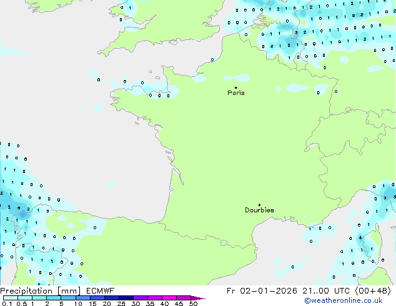Click the legend value '20'
The image size is (396, 306).
point(107,304)
